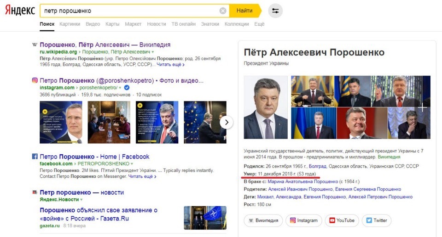Image resolution: width=442 pixels, height=237 pixels.
Task: Open the Instagram button in info card
Action: [x=303, y=220]
